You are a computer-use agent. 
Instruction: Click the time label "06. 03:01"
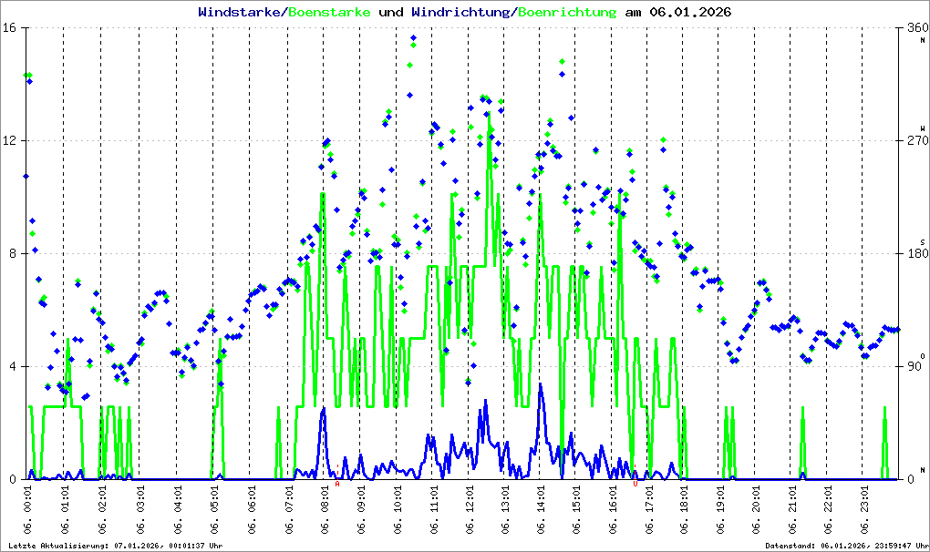[x=140, y=510]
